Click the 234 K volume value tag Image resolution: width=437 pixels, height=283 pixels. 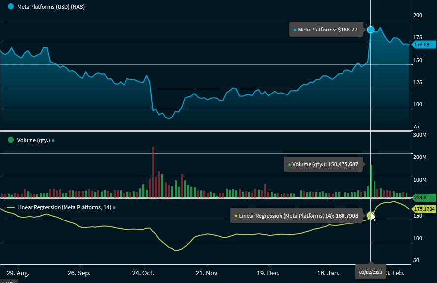[422, 197]
